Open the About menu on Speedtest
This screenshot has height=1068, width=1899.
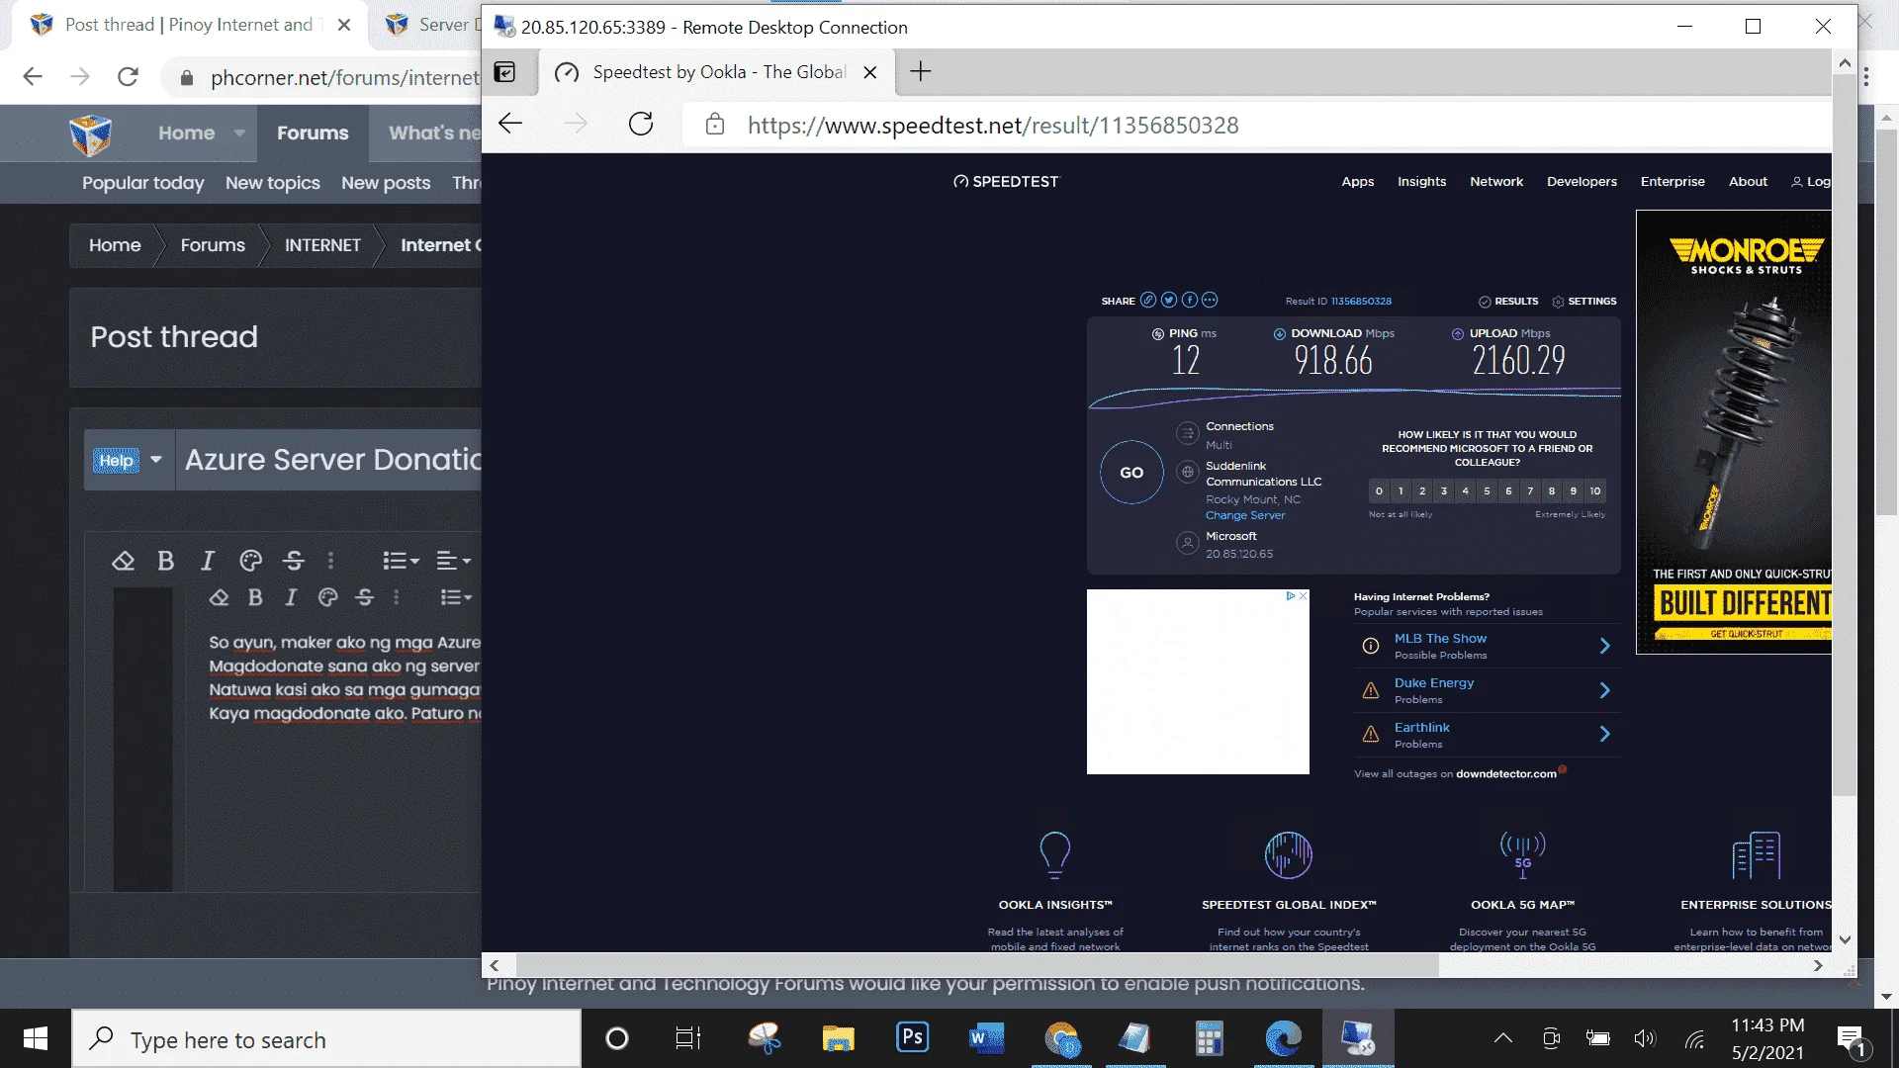click(x=1748, y=182)
